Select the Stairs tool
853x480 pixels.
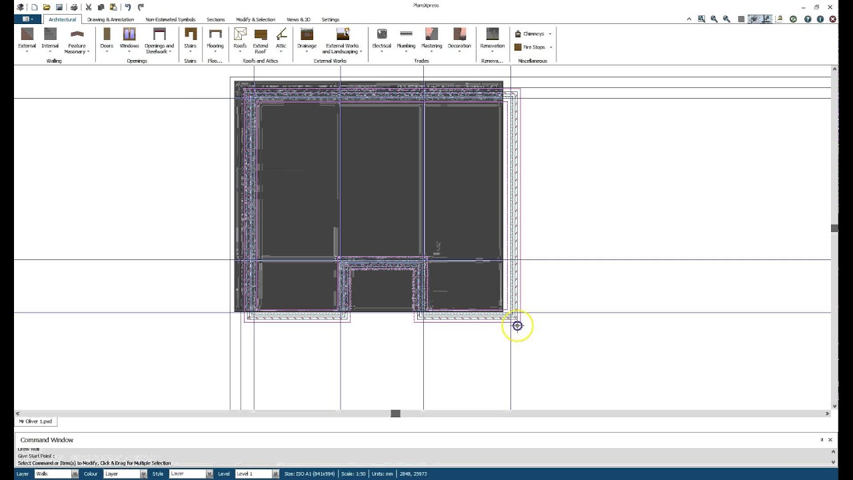[191, 40]
